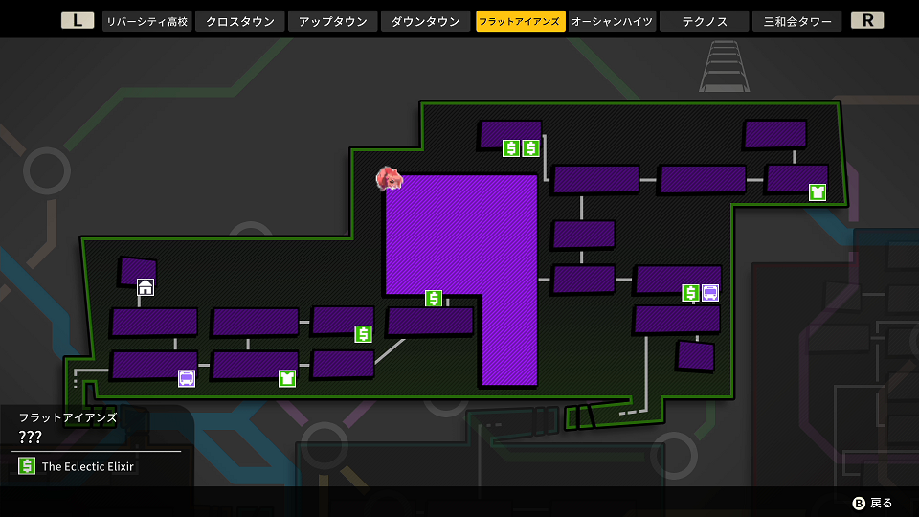Select the bus stop icon near the bottom-left entrance
Screen dimensions: 919x517
click(x=187, y=378)
